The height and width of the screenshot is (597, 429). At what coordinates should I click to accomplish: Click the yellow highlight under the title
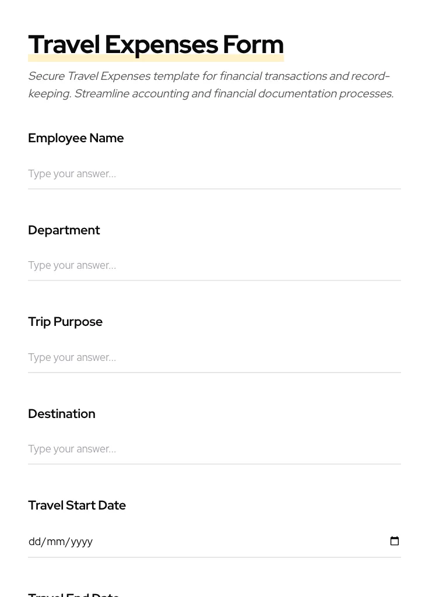[156, 58]
